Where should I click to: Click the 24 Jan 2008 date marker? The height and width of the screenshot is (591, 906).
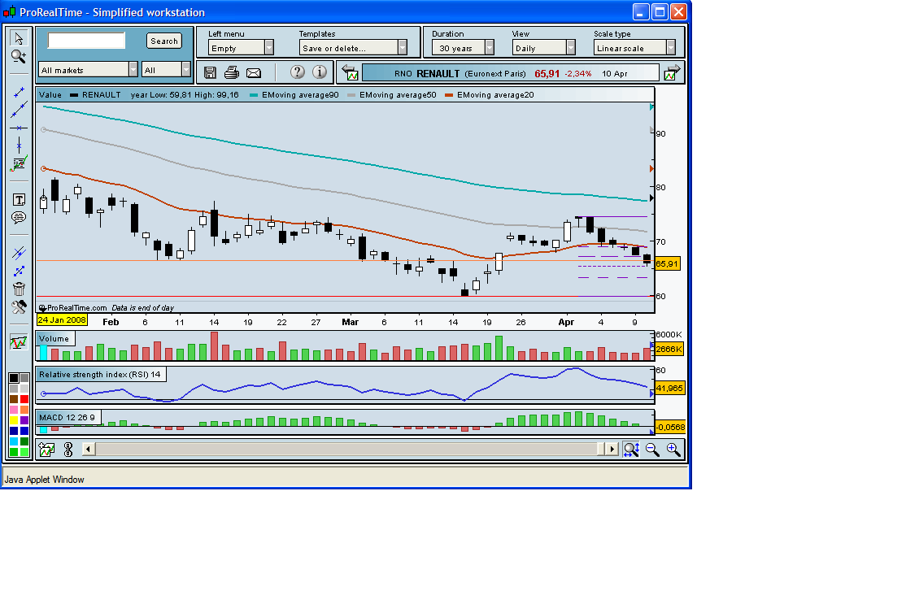point(62,319)
